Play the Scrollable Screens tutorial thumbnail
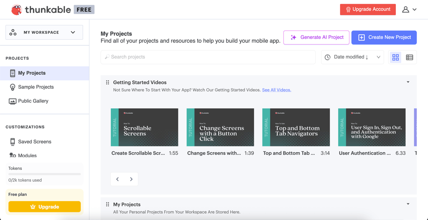This screenshot has width=428, height=220. click(x=144, y=127)
